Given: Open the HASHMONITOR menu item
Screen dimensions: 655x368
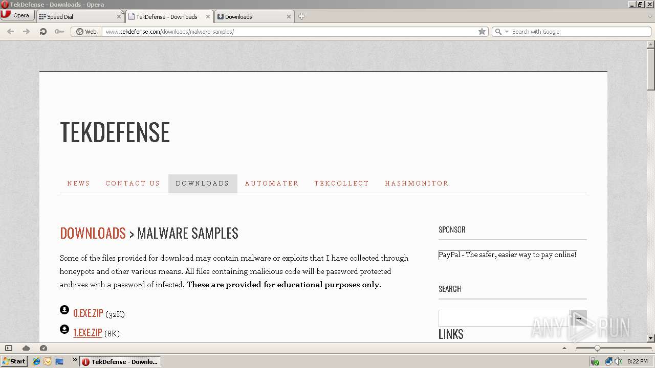Looking at the screenshot, I should [x=417, y=183].
